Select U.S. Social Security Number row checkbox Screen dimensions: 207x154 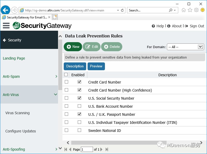point(66,98)
